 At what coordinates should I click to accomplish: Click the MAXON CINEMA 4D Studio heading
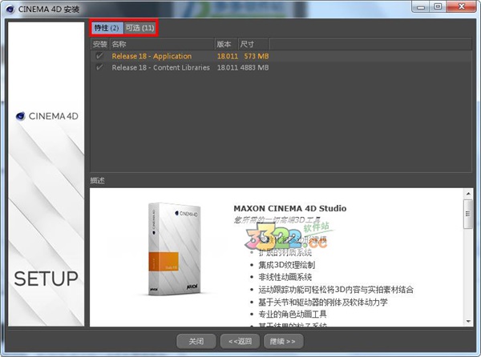click(x=290, y=208)
